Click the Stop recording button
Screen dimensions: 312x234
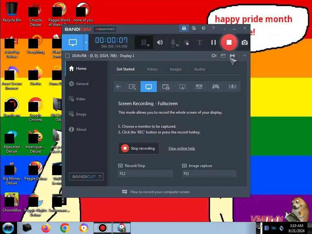click(139, 148)
